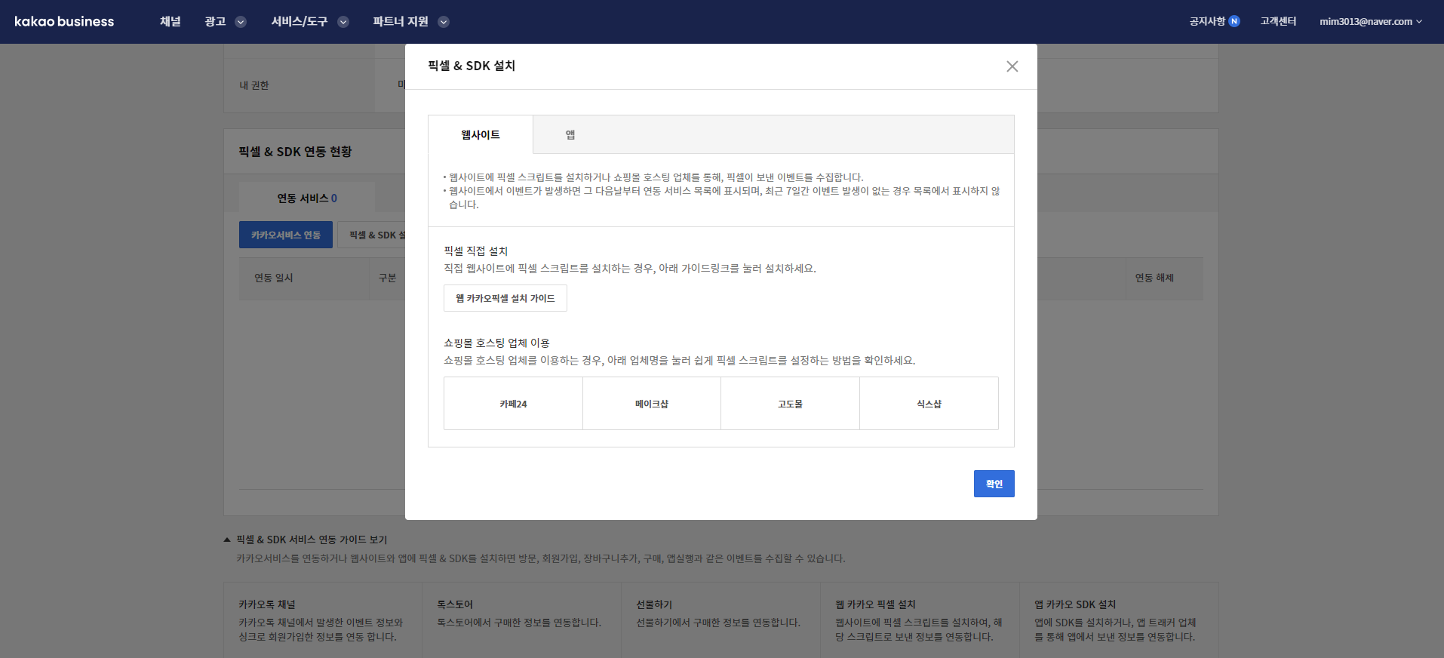Viewport: 1444px width, 658px height.
Task: Collapse 픽셀 & SDK 서비스 연동 가이드 보기
Action: (x=306, y=540)
